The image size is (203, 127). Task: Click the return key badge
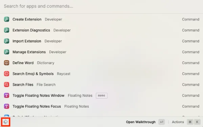pos(162,122)
